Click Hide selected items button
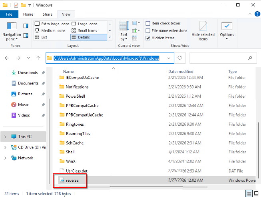261x197 pixels. (x=203, y=31)
